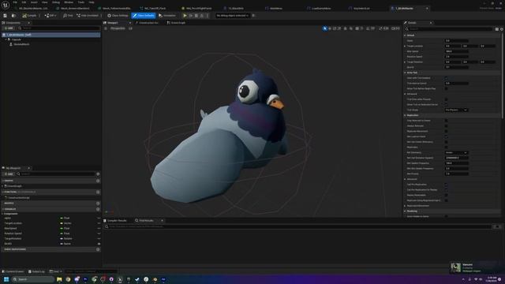
Task: Click the Stop simulation icon
Action: 196,16
